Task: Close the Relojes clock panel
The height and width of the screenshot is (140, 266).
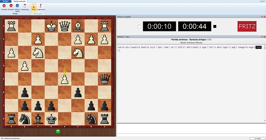Action: [x=265, y=17]
